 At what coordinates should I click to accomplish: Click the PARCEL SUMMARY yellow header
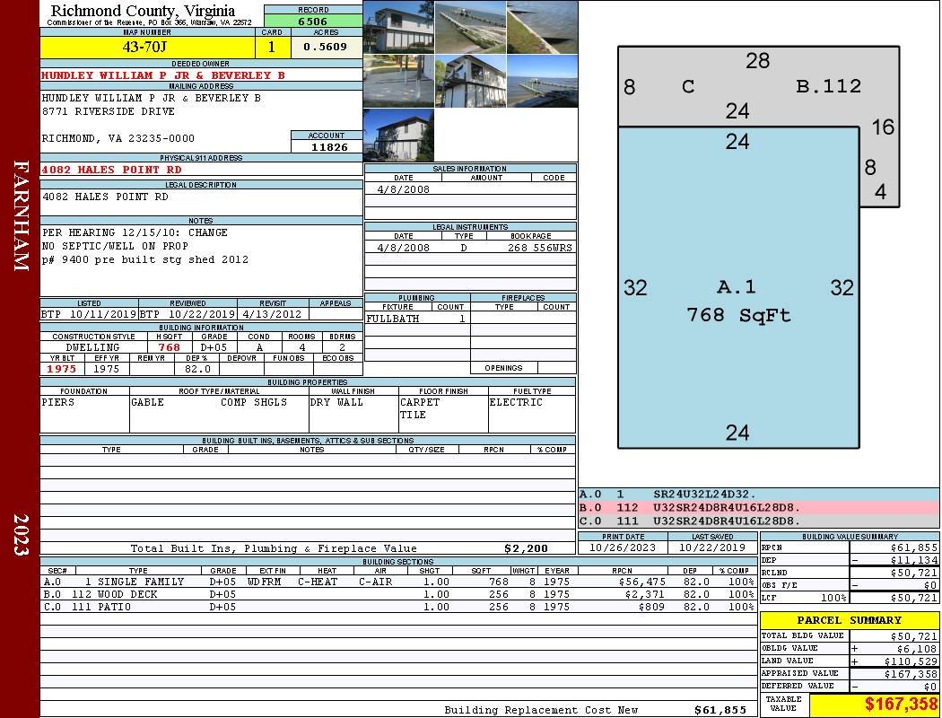coord(849,620)
